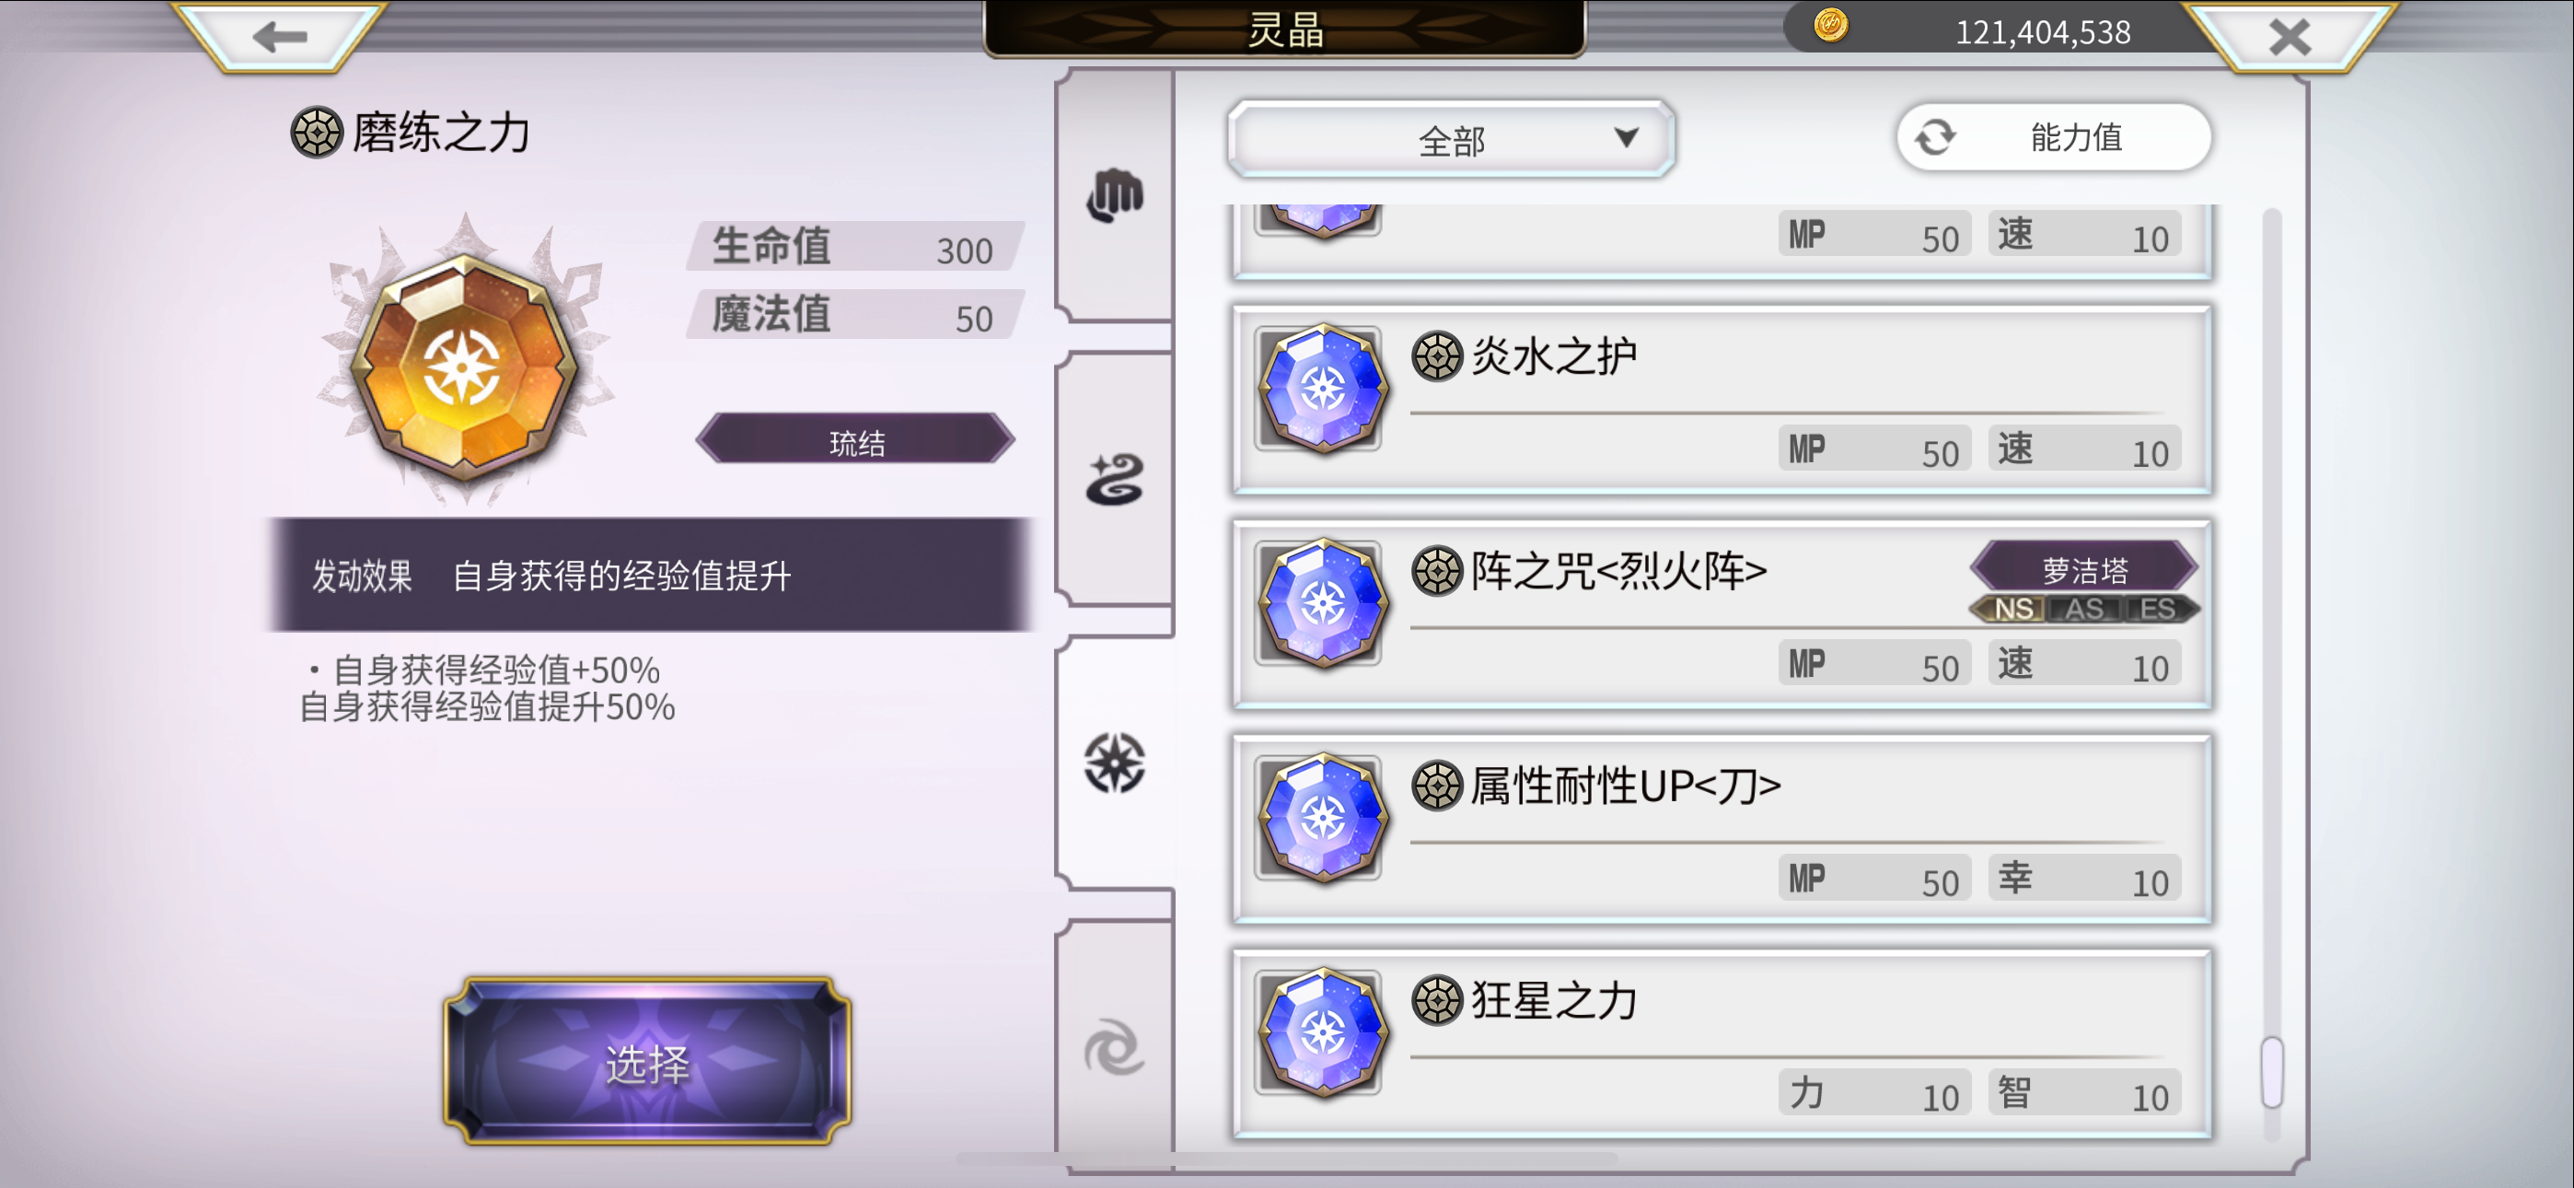Open the spiral vortex category tab

[x=1114, y=1046]
